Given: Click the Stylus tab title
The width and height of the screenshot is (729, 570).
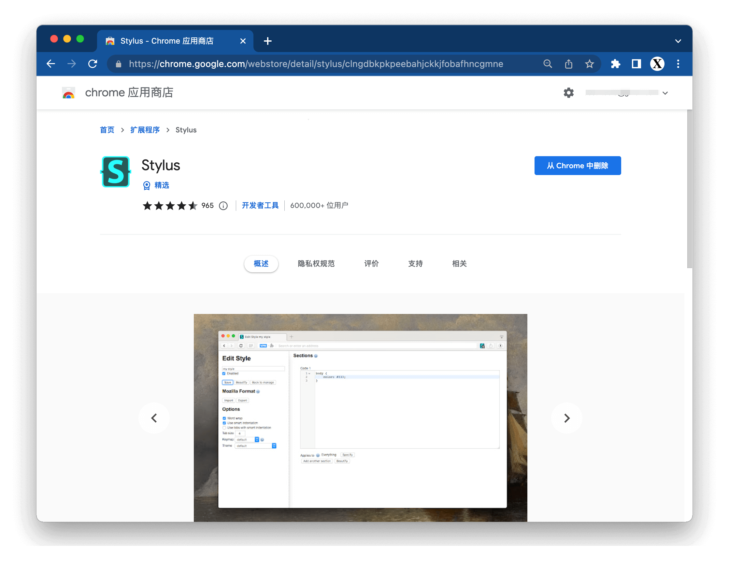Looking at the screenshot, I should click(x=167, y=41).
